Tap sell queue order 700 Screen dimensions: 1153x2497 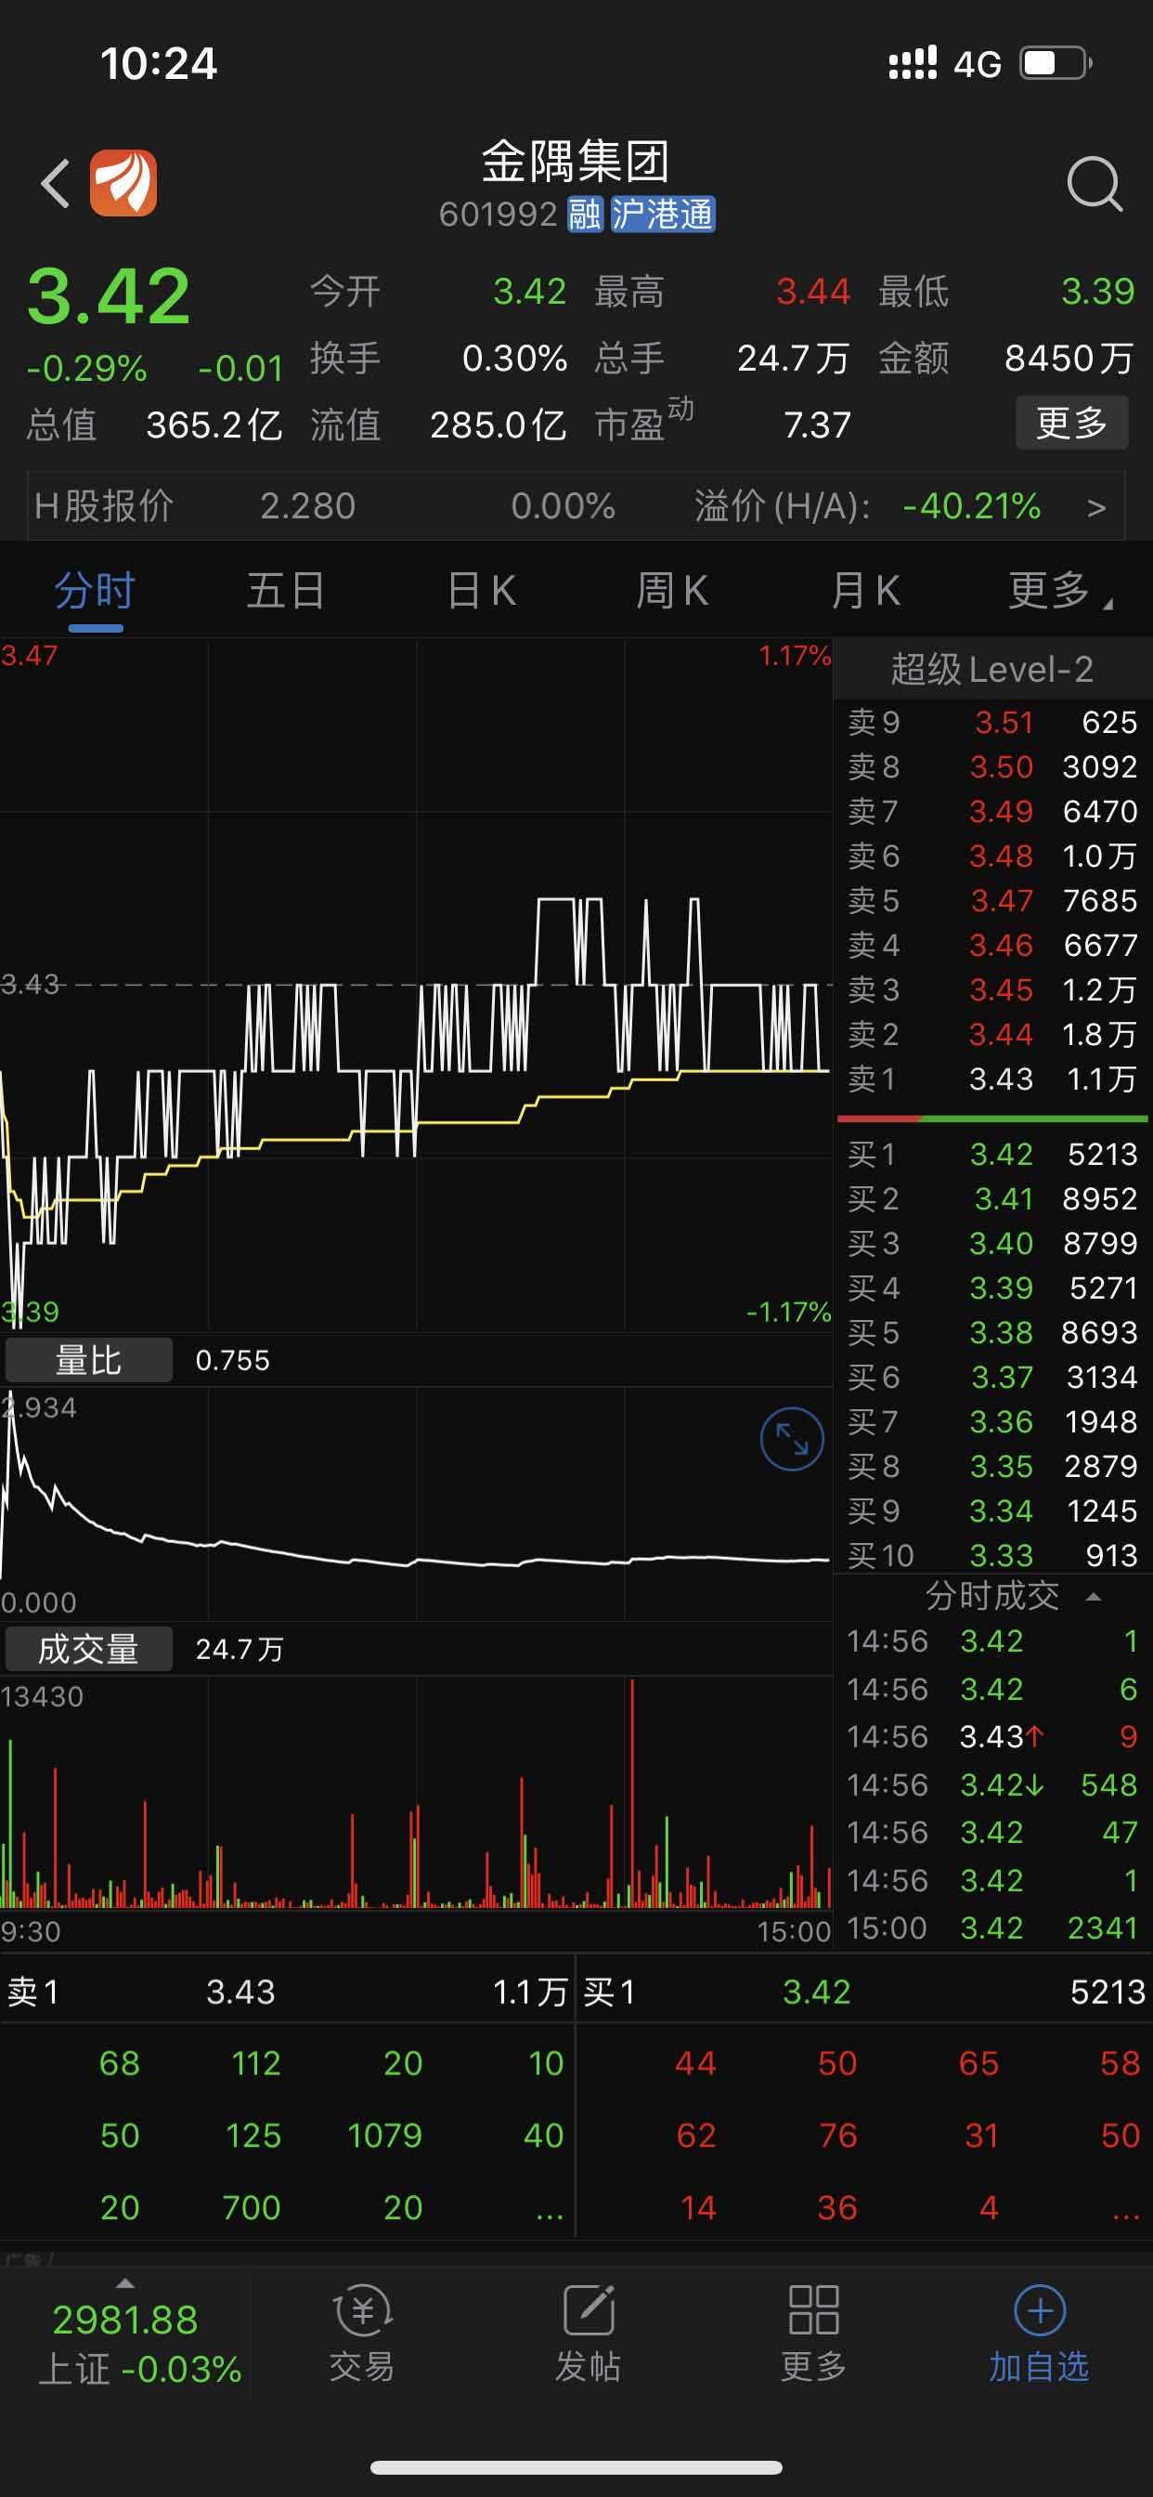click(252, 2207)
